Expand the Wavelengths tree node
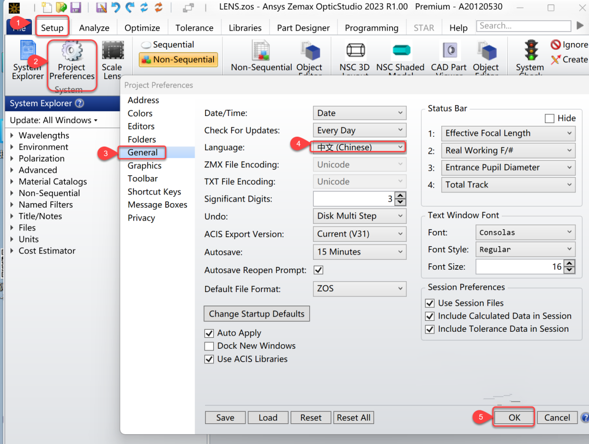This screenshot has height=444, width=589. click(12, 136)
